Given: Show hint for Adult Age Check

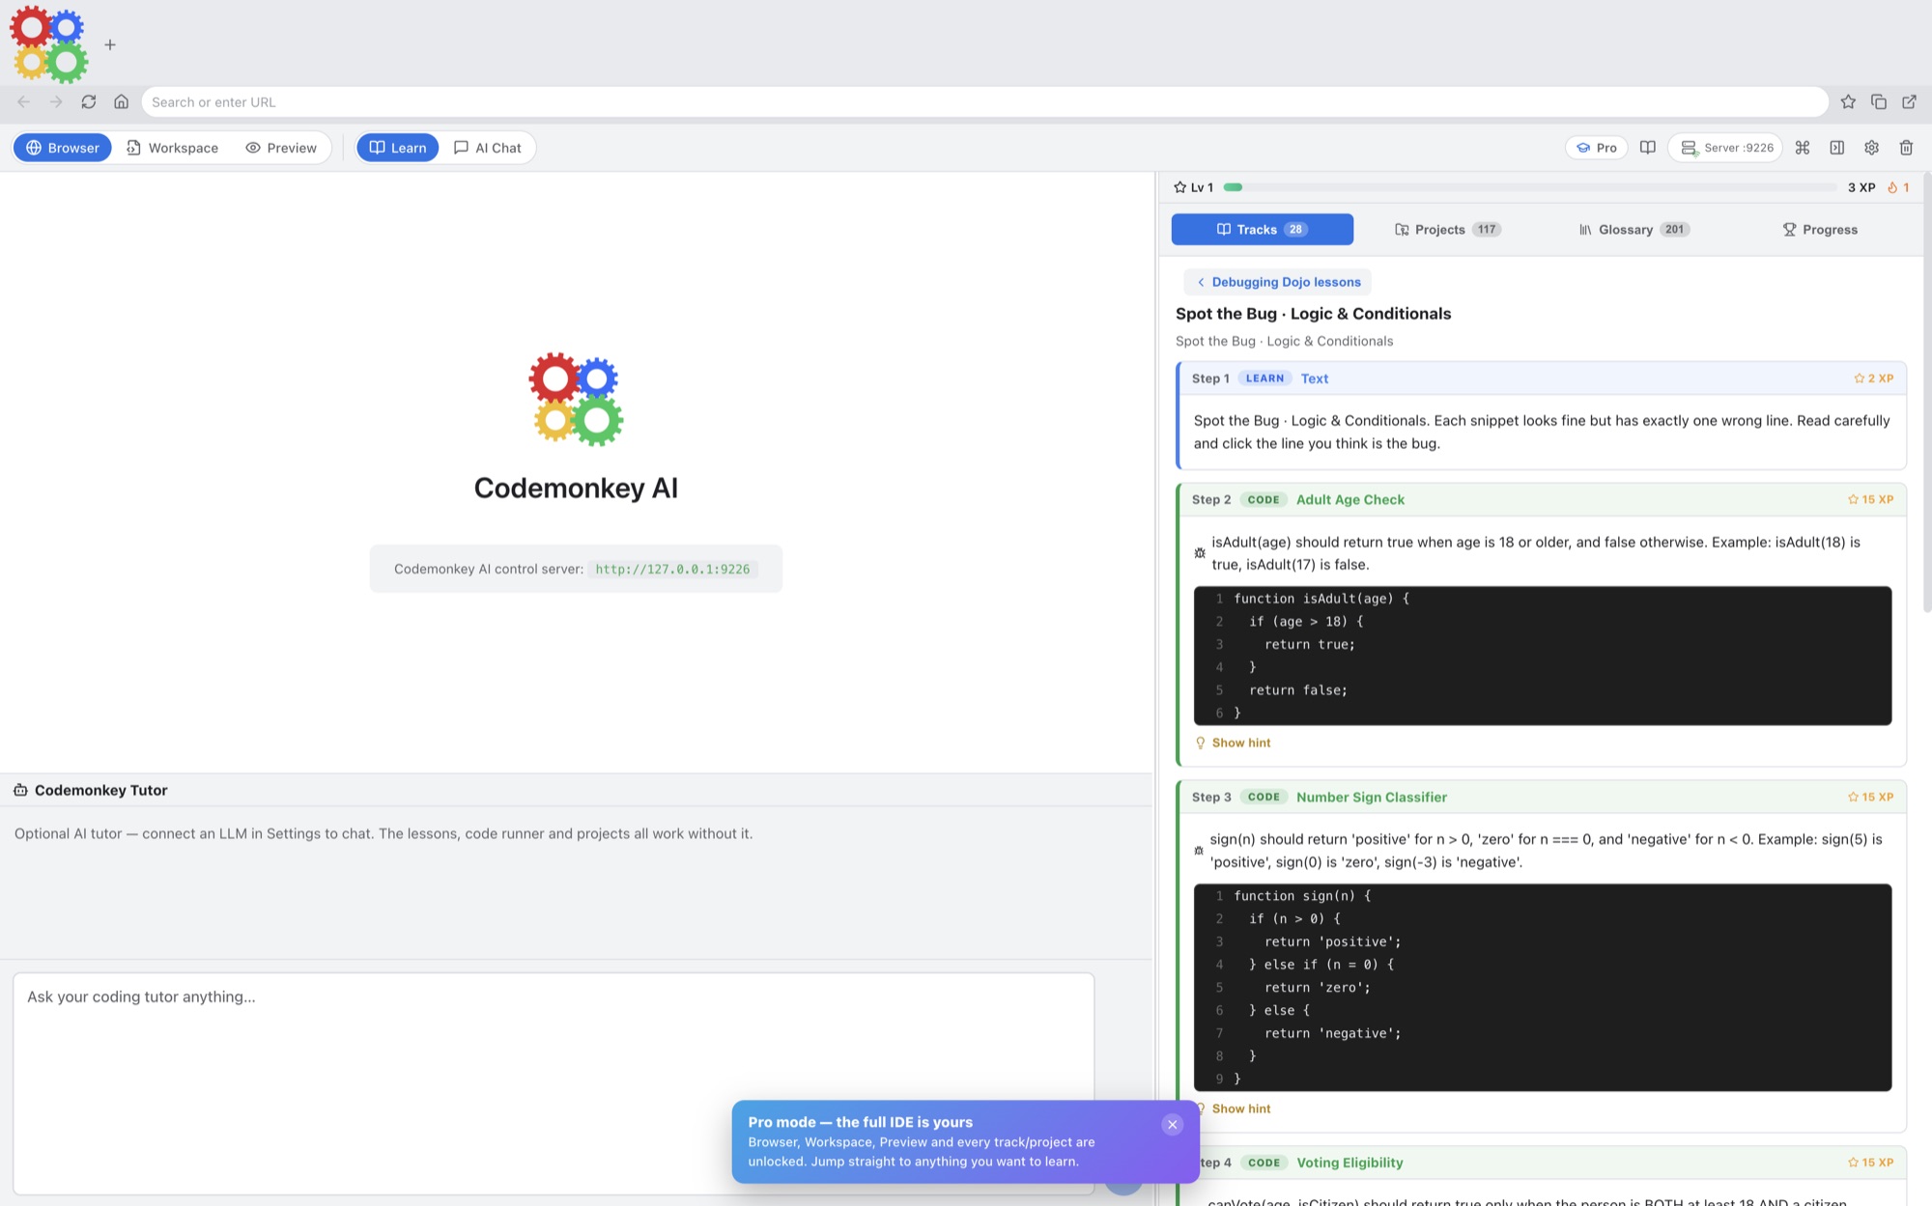Looking at the screenshot, I should point(1233,743).
